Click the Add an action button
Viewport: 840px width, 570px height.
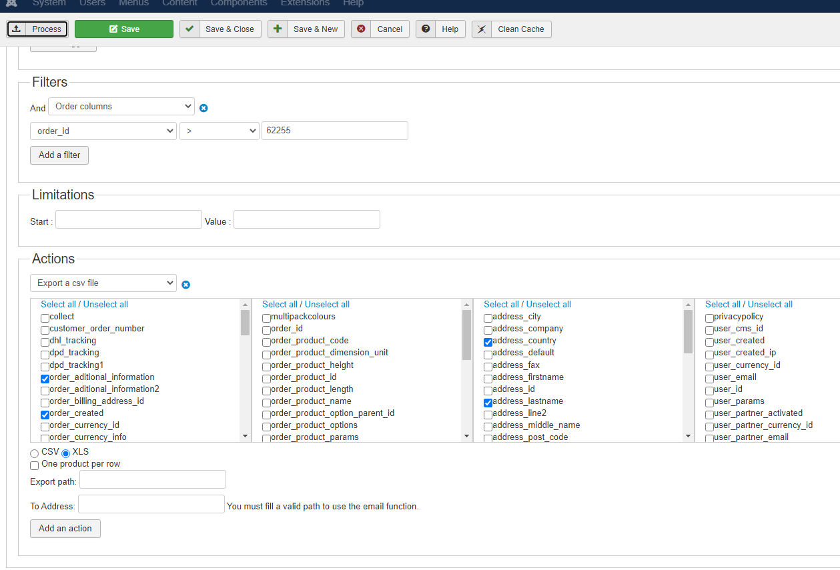point(65,529)
